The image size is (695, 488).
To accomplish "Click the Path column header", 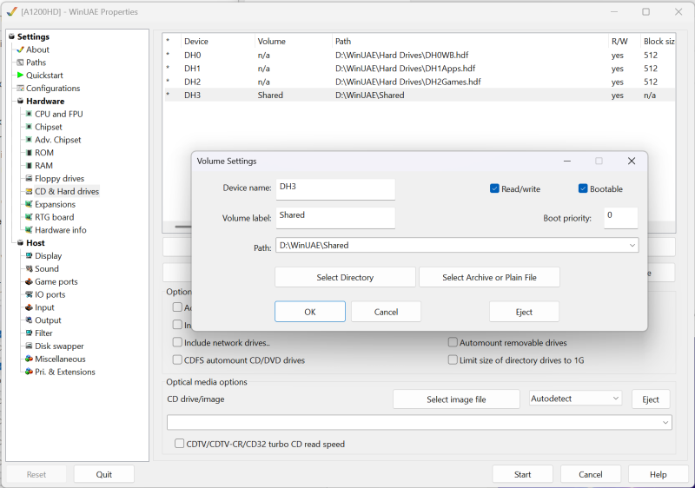I will pos(470,41).
